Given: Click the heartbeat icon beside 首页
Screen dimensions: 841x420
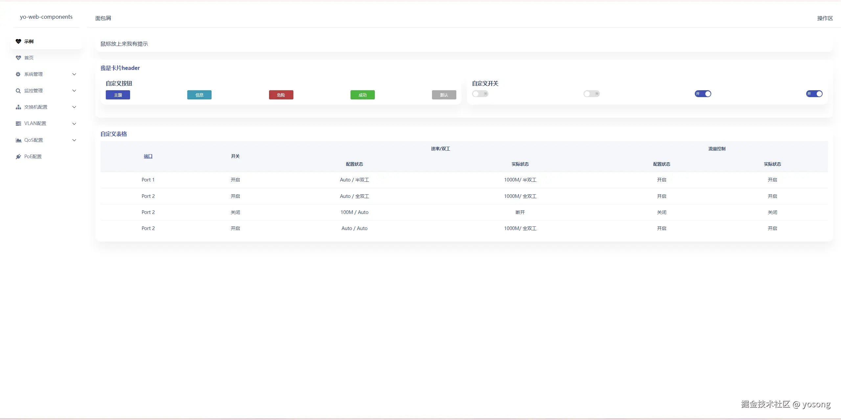Looking at the screenshot, I should (18, 58).
